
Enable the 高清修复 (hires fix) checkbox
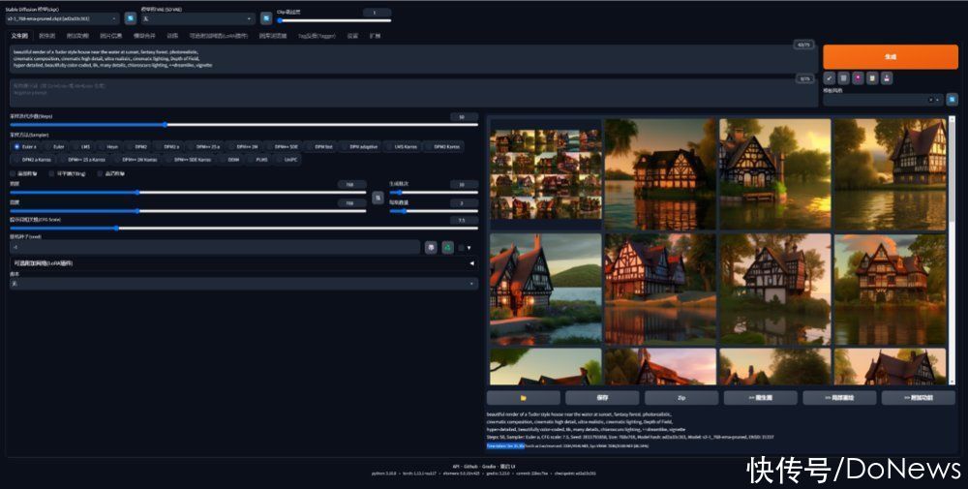pyautogui.click(x=100, y=174)
